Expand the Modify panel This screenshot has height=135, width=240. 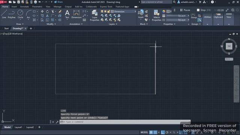point(51,24)
